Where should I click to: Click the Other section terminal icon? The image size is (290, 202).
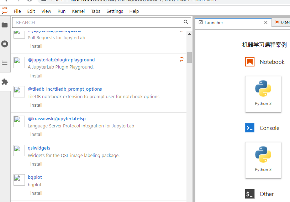[250, 194]
